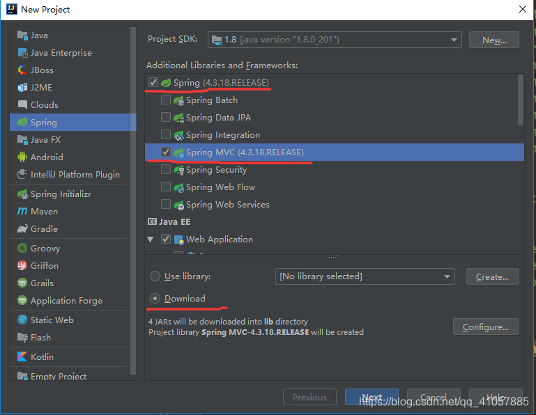Click the Maven 'm' icon

(22, 211)
